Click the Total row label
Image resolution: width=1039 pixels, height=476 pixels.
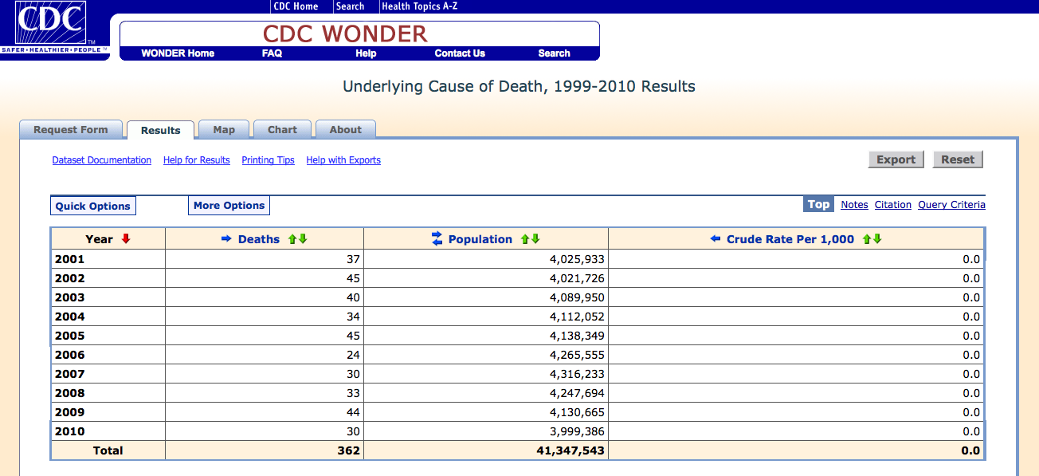(108, 450)
